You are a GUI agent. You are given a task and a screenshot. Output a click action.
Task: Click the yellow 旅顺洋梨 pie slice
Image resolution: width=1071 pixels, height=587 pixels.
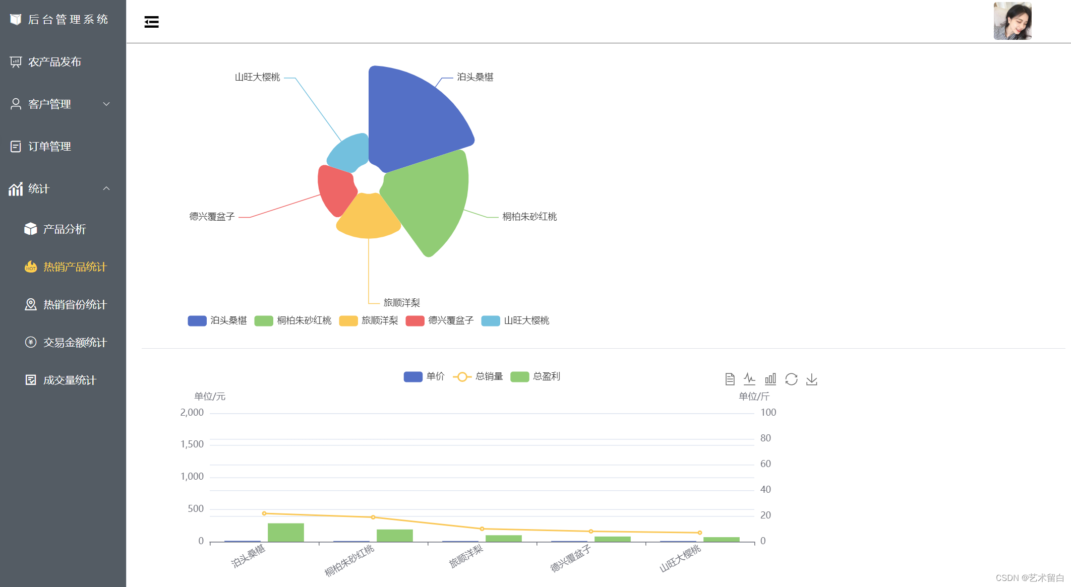pos(369,218)
